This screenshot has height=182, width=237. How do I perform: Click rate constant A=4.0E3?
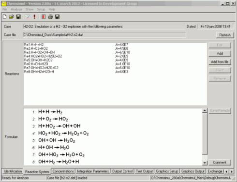(121, 72)
